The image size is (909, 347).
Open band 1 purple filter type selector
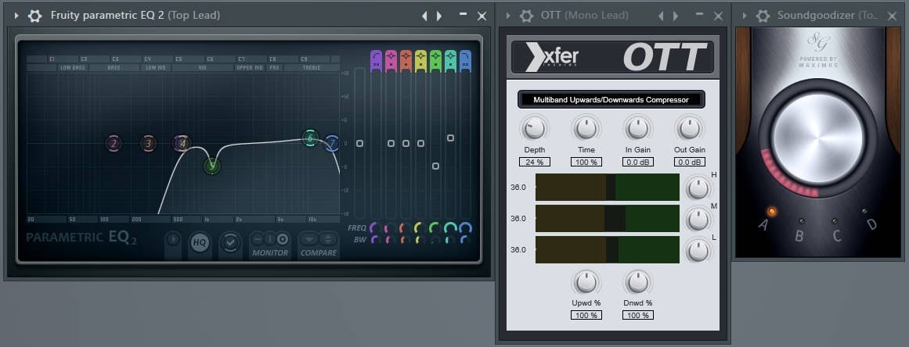[376, 61]
